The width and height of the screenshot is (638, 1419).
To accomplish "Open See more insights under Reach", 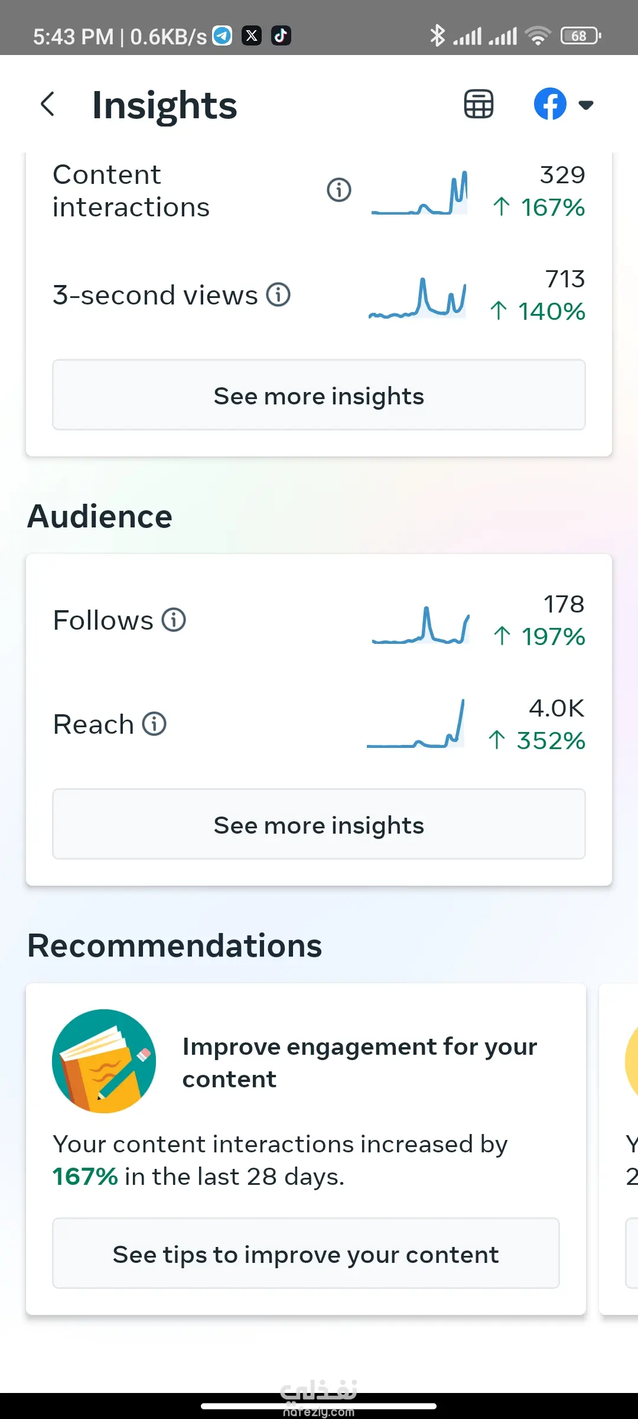I will (319, 824).
